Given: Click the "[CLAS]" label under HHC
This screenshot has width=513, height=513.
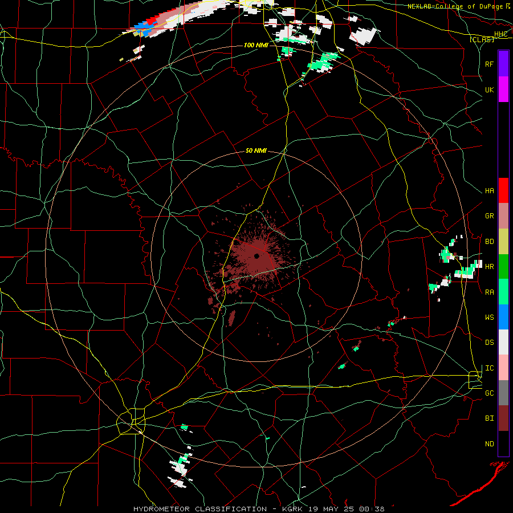Looking at the screenshot, I should [x=482, y=39].
